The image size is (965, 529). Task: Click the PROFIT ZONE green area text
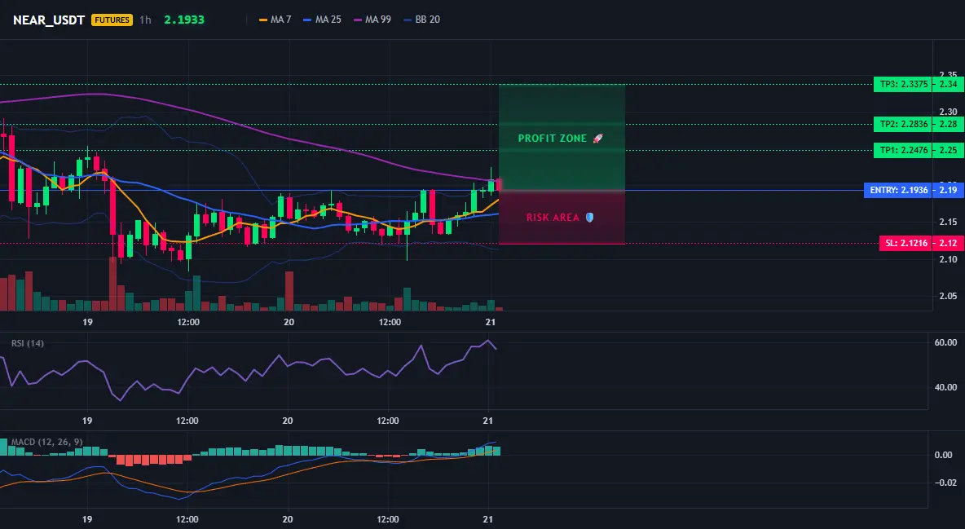(553, 139)
